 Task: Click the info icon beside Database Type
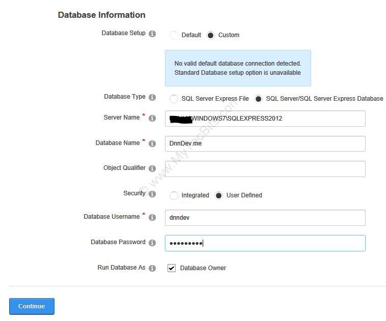152,97
